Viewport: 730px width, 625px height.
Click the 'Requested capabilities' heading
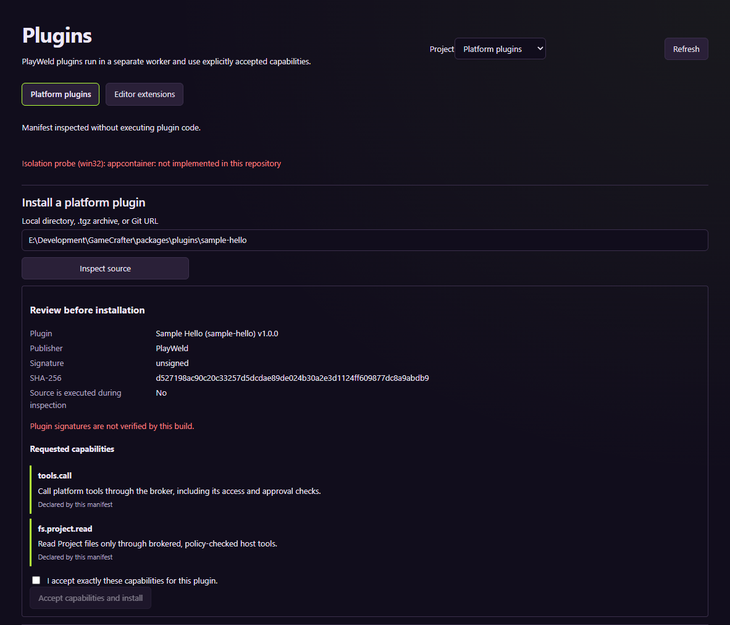(x=72, y=449)
